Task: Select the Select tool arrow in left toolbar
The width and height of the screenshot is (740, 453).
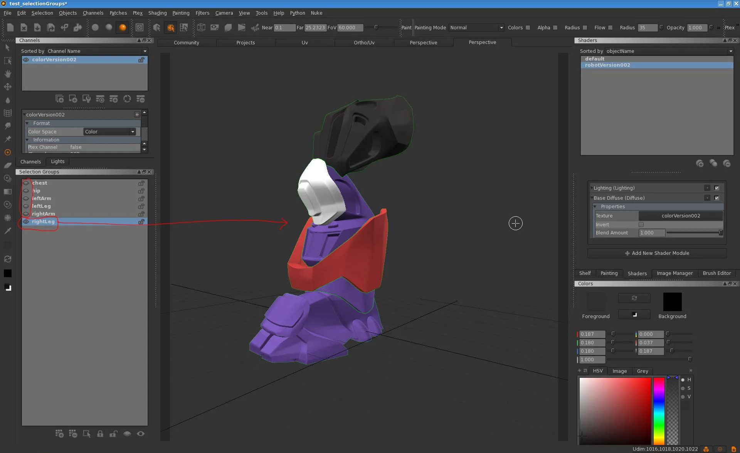Action: (7, 48)
